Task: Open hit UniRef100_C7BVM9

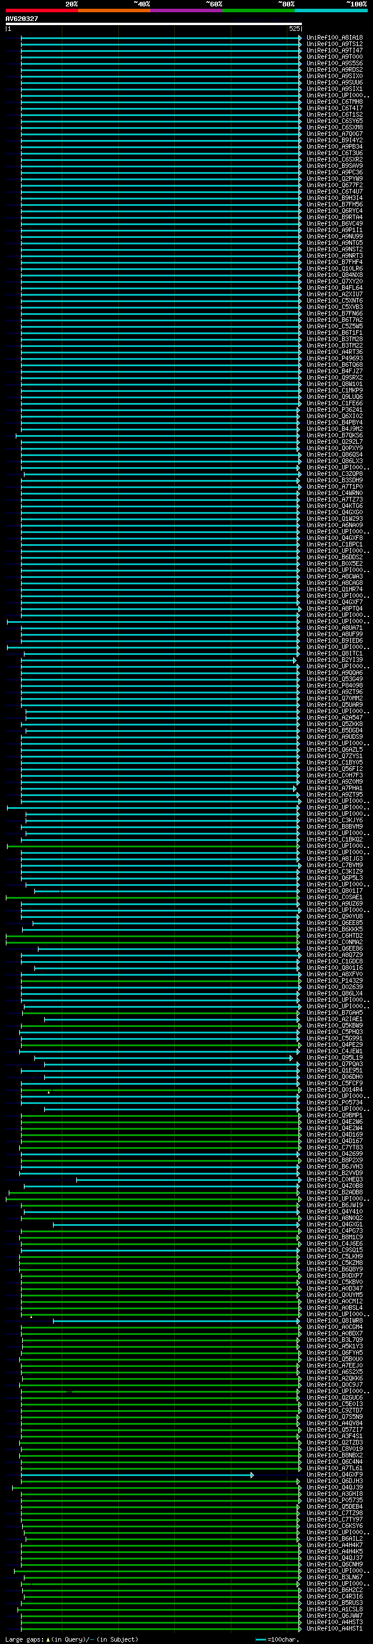Action: [334, 865]
